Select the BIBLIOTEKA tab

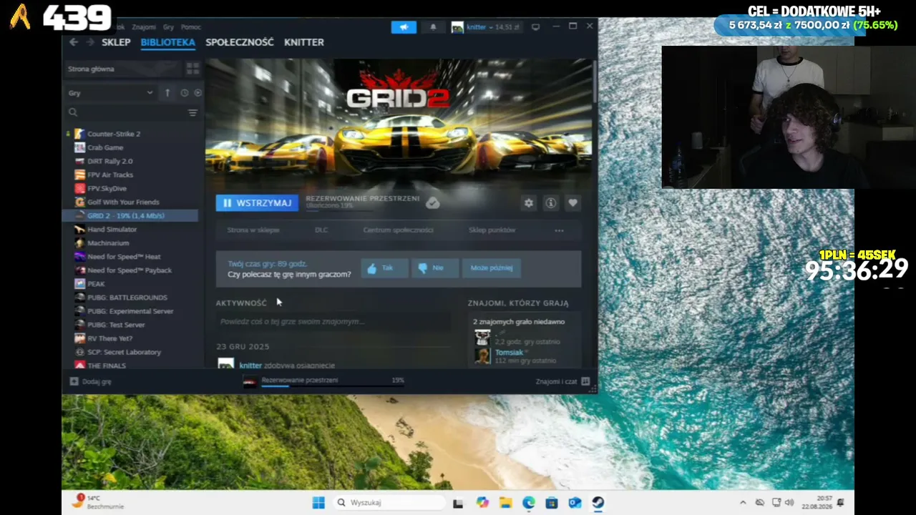tap(167, 42)
